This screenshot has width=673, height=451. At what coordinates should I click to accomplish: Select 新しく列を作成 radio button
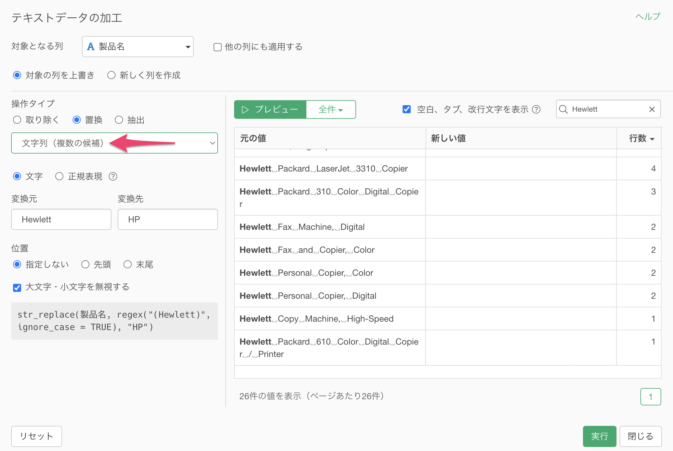tap(111, 75)
